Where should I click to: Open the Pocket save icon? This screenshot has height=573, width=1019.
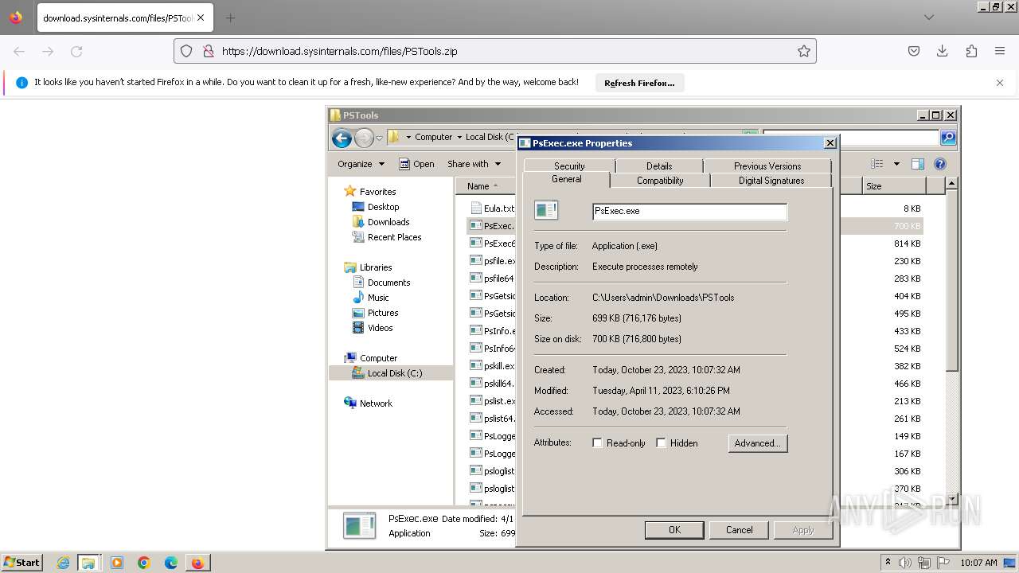point(914,51)
